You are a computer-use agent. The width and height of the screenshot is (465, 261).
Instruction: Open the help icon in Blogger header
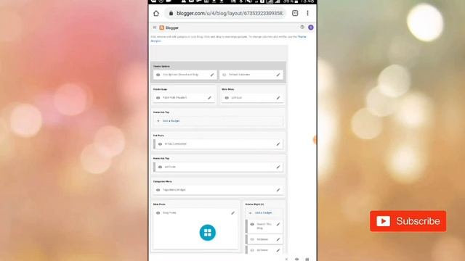click(x=302, y=28)
